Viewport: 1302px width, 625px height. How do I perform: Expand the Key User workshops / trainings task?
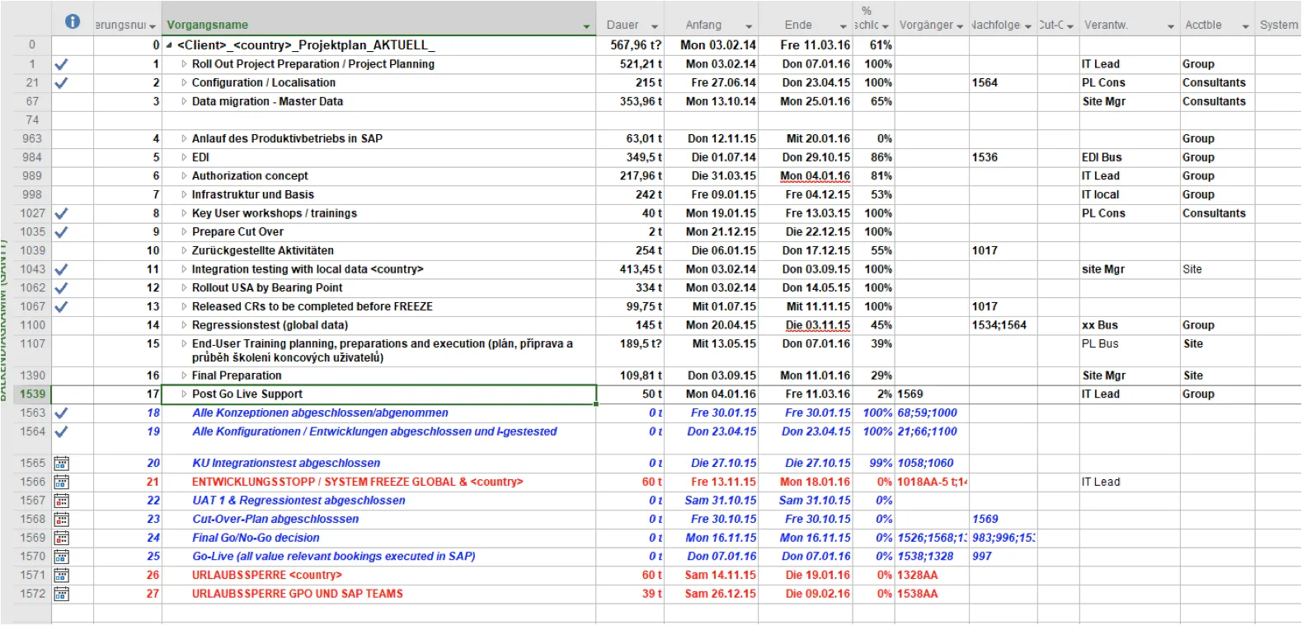[x=184, y=213]
